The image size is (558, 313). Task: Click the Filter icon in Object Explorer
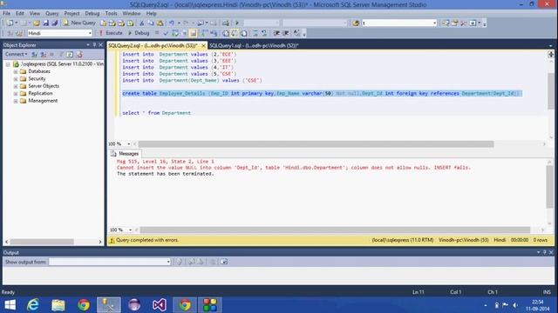pyautogui.click(x=61, y=54)
